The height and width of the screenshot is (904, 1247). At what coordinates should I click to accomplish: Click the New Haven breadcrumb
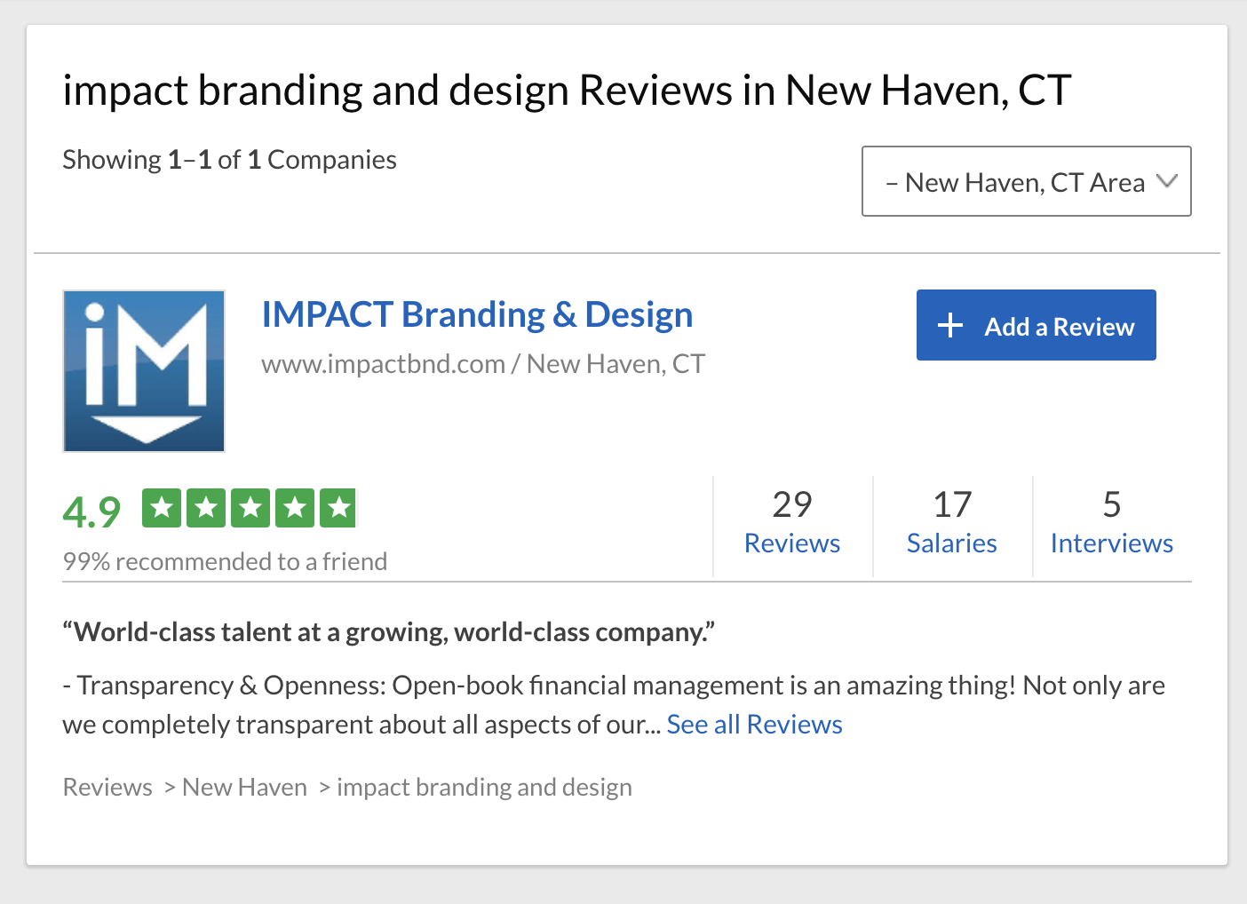tap(244, 788)
